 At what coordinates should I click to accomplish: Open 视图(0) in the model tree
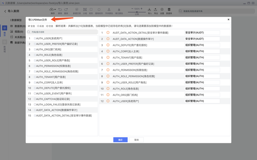[x=17, y=32]
